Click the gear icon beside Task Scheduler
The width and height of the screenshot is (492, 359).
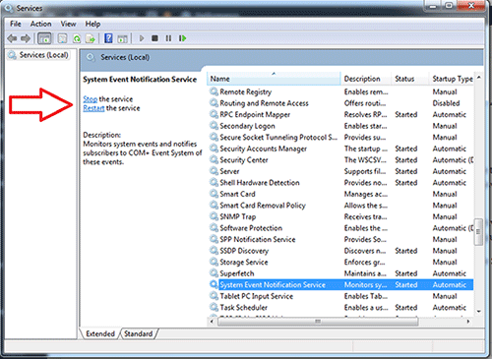pyautogui.click(x=214, y=307)
